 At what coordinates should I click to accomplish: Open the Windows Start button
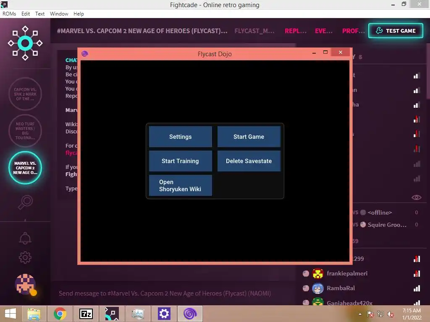(10, 314)
